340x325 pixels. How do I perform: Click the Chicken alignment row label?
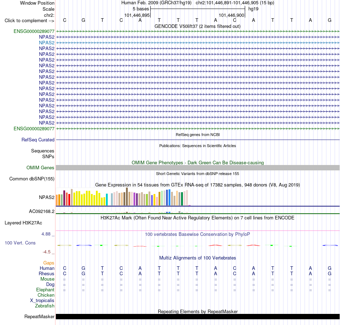pos(46,295)
